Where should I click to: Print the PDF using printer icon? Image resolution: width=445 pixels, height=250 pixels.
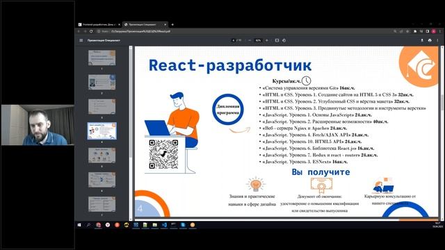coord(430,40)
